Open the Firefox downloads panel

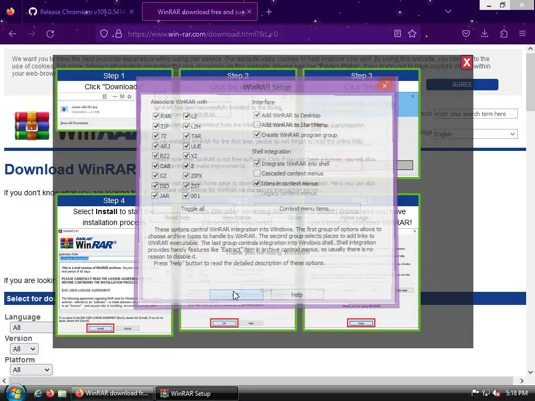coord(484,34)
